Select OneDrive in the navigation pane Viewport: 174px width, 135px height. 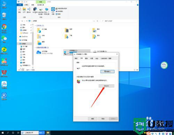24,36
